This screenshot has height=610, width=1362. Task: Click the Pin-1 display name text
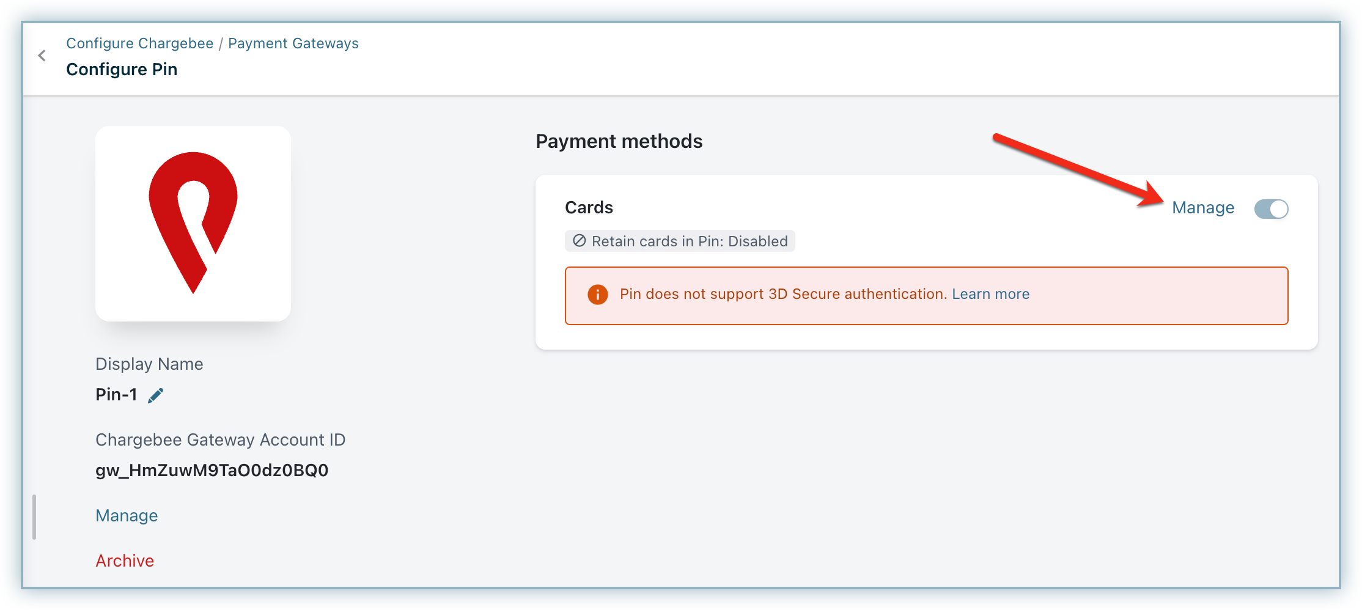[x=116, y=394]
